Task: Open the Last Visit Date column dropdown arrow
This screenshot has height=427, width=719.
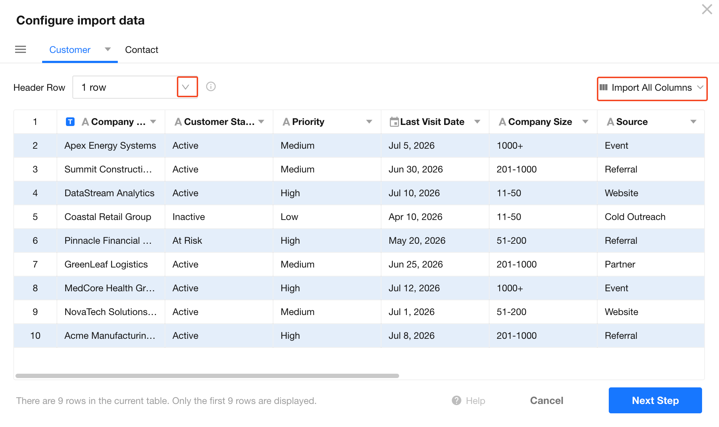Action: coord(477,122)
